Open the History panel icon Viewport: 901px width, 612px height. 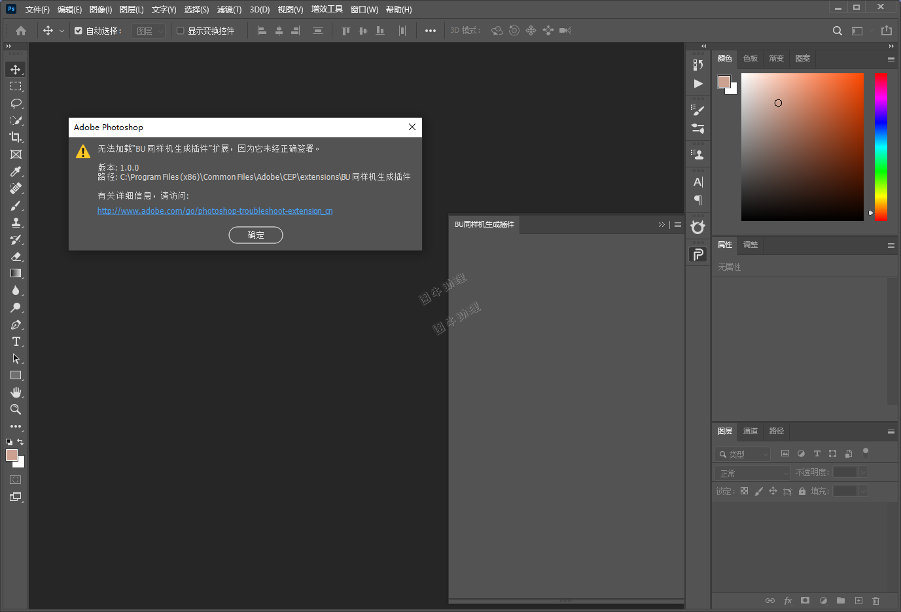(x=698, y=65)
